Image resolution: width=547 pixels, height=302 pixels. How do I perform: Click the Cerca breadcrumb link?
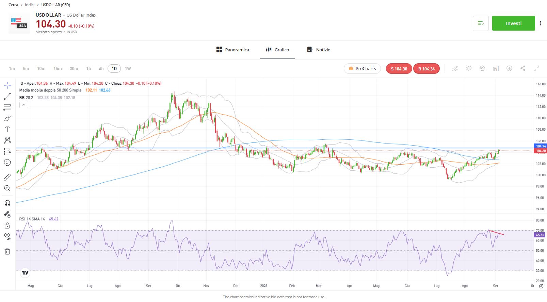click(x=13, y=5)
